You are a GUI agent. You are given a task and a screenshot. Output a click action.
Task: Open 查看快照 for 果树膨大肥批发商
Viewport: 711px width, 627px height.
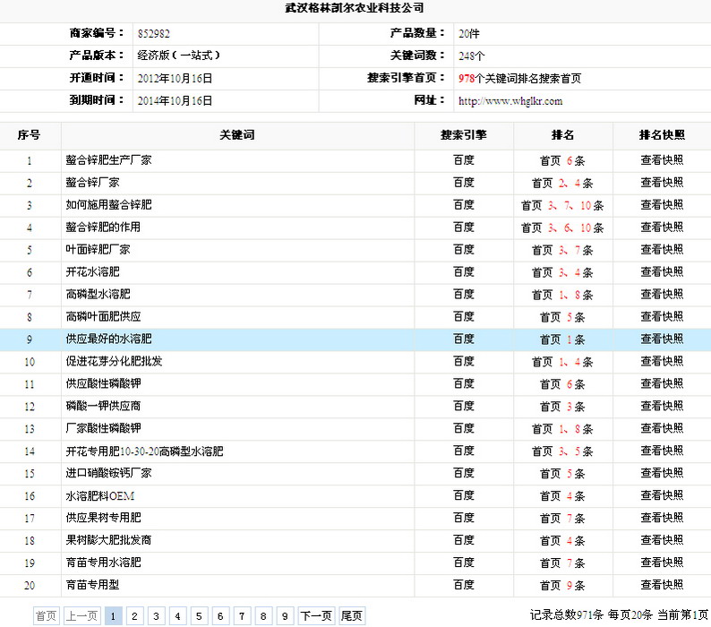[662, 540]
